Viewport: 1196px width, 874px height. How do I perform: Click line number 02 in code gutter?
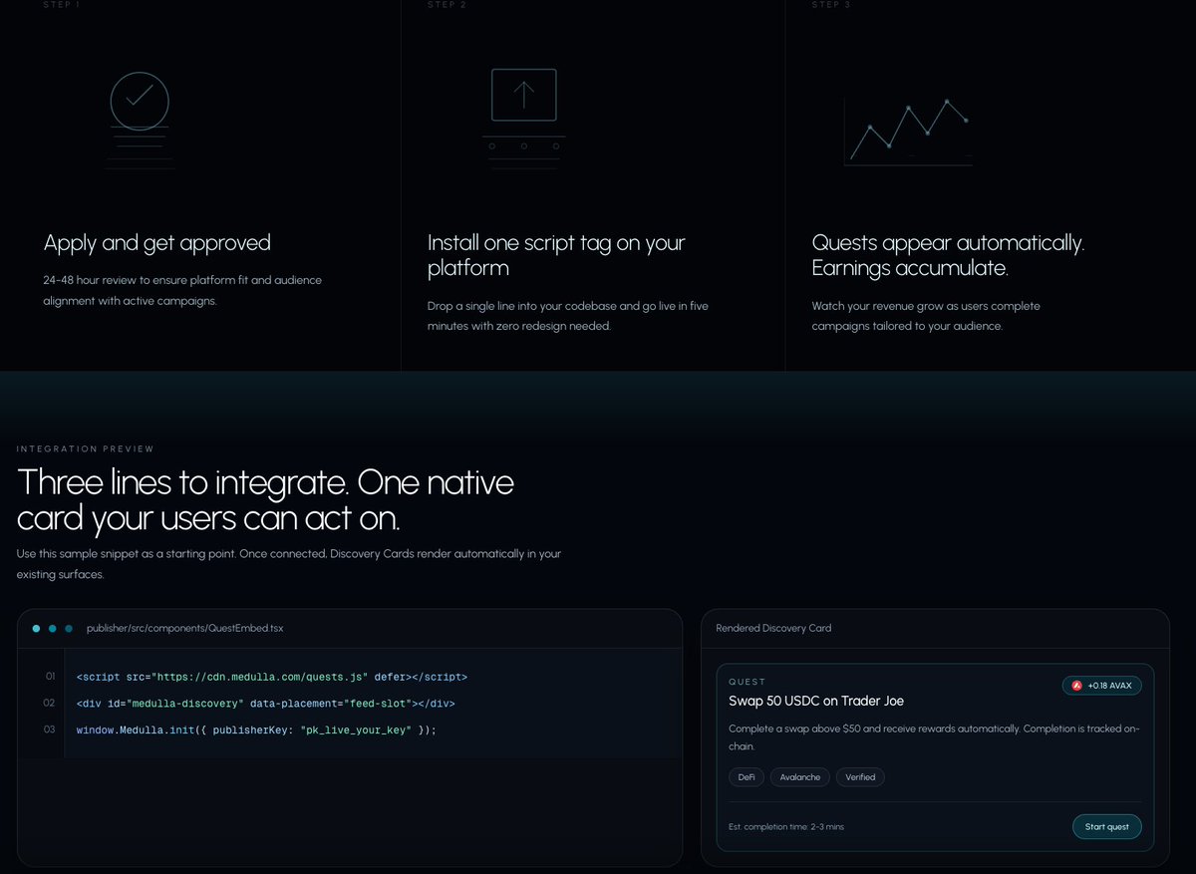[x=50, y=704]
